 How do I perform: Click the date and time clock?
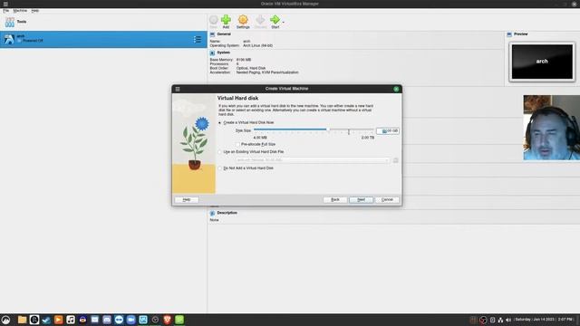[x=544, y=320]
